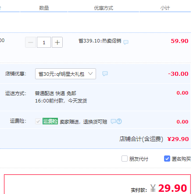Viewport: 193px width, 194px height.
Task: Click the chevron arrow in the 店铺优惠 dropdown
Action: [x=90, y=74]
